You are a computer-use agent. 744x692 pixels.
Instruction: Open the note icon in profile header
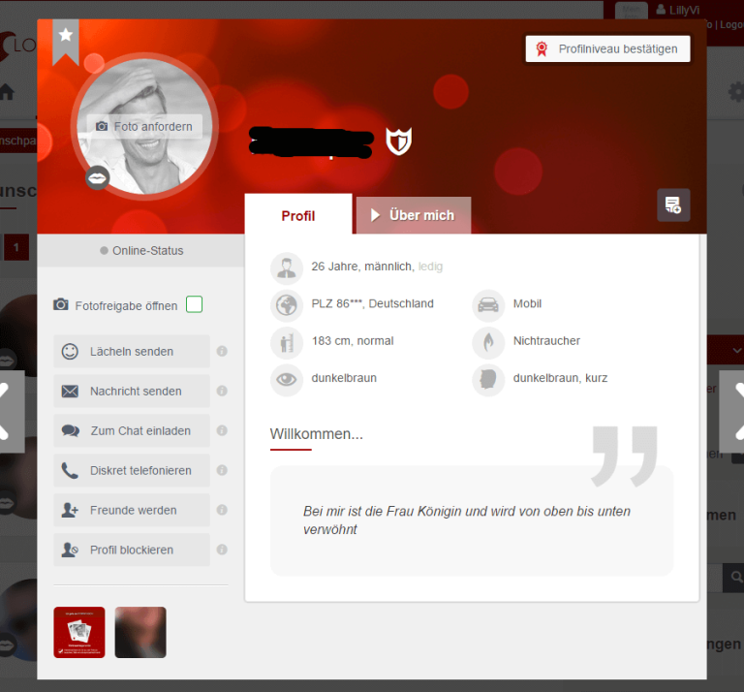[673, 204]
